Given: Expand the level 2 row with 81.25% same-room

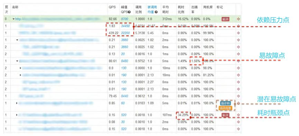Looking at the screenshot, I should point(21,75).
